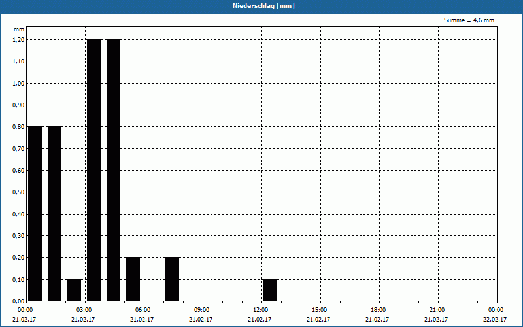Click the "mm" unit label above the y-axis
Viewport: 523px width, 327px height.
[19, 29]
